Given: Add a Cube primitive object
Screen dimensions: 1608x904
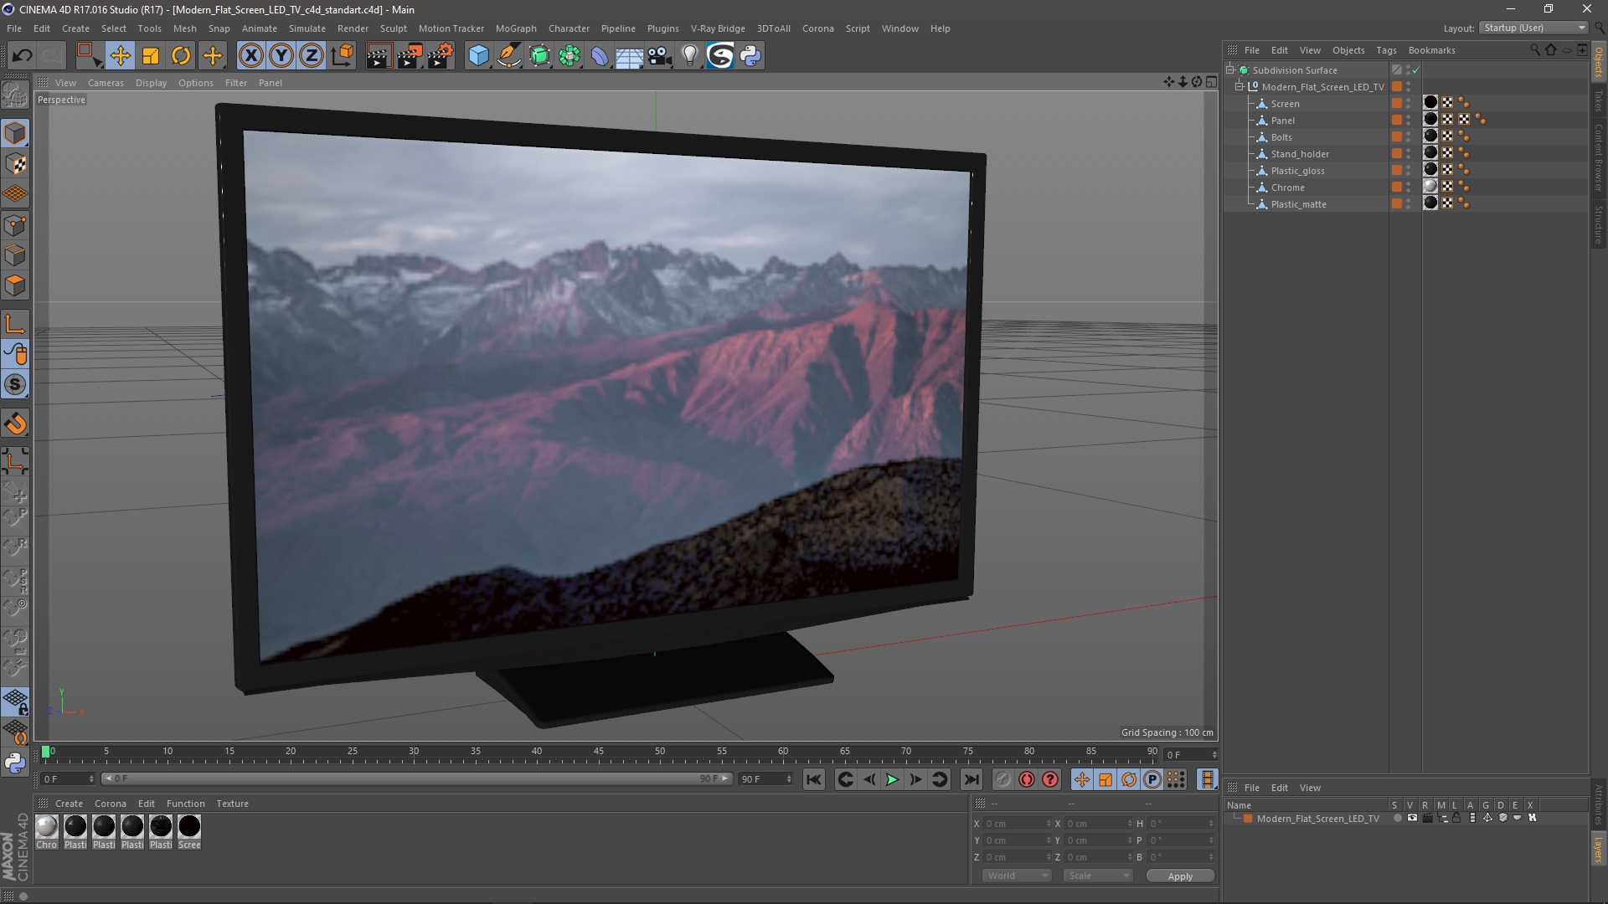Looking at the screenshot, I should tap(478, 56).
